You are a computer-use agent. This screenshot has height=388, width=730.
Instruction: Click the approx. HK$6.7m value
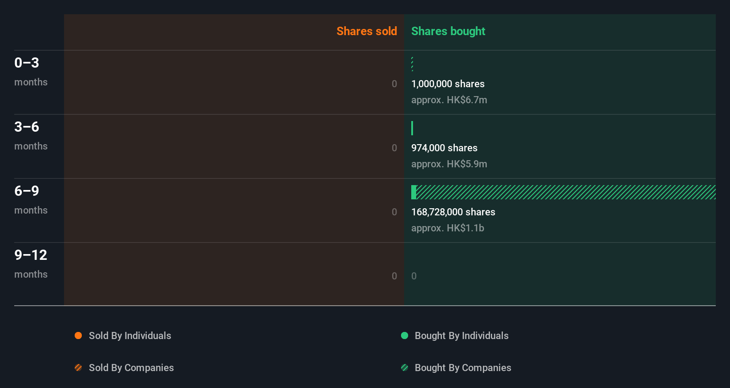[x=449, y=100]
